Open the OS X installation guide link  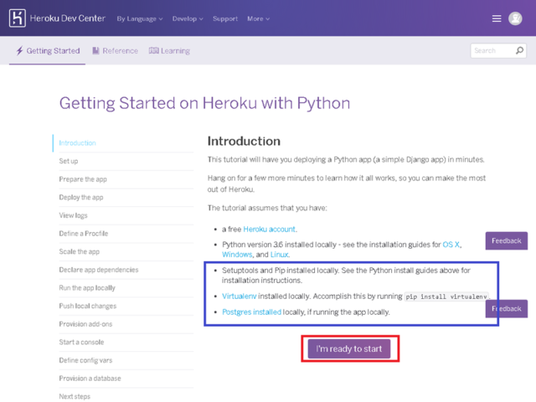[451, 245]
